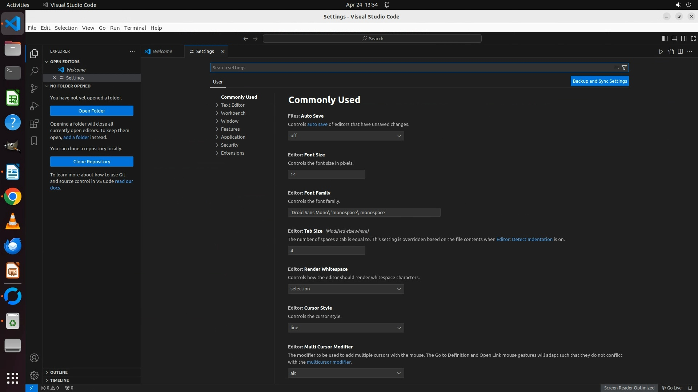
Task: Click Open Settings (JSON) icon
Action: pyautogui.click(x=671, y=52)
